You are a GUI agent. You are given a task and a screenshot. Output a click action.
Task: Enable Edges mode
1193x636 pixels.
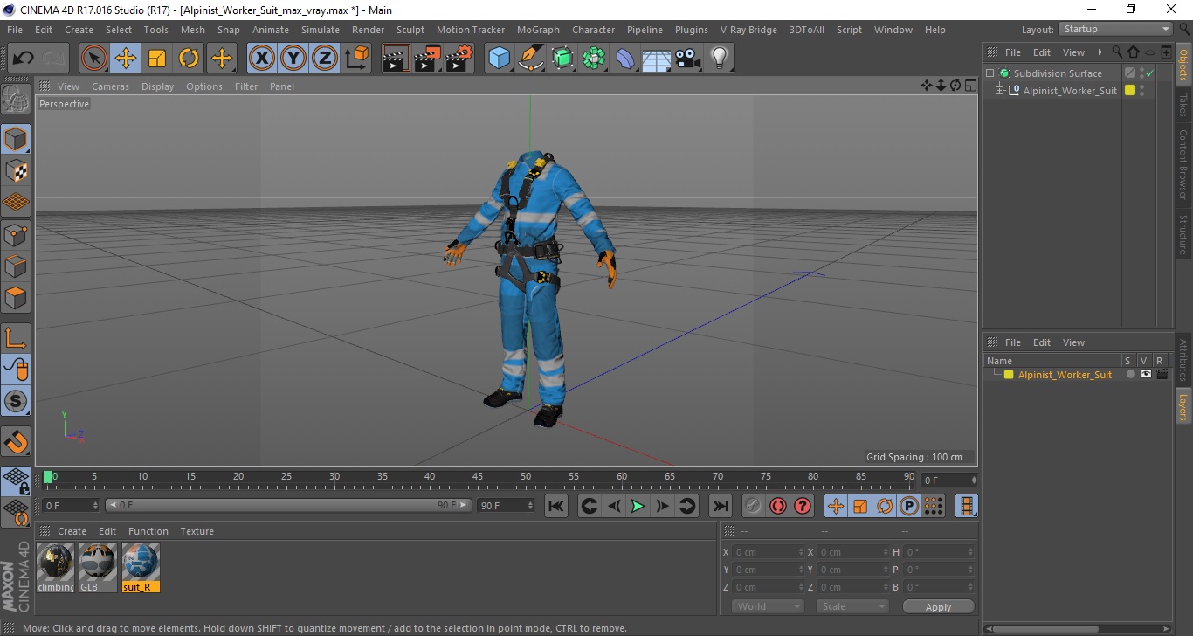[16, 266]
